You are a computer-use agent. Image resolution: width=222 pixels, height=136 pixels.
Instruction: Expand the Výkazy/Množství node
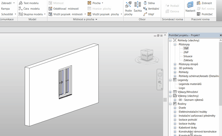pos(170,92)
